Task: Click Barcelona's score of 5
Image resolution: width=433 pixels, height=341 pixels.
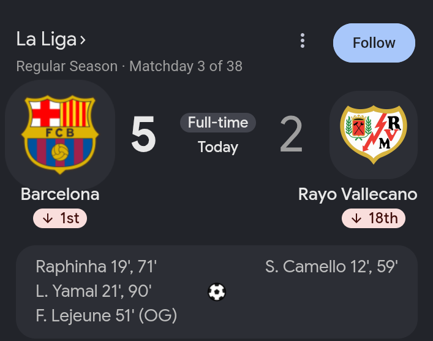Action: point(143,134)
